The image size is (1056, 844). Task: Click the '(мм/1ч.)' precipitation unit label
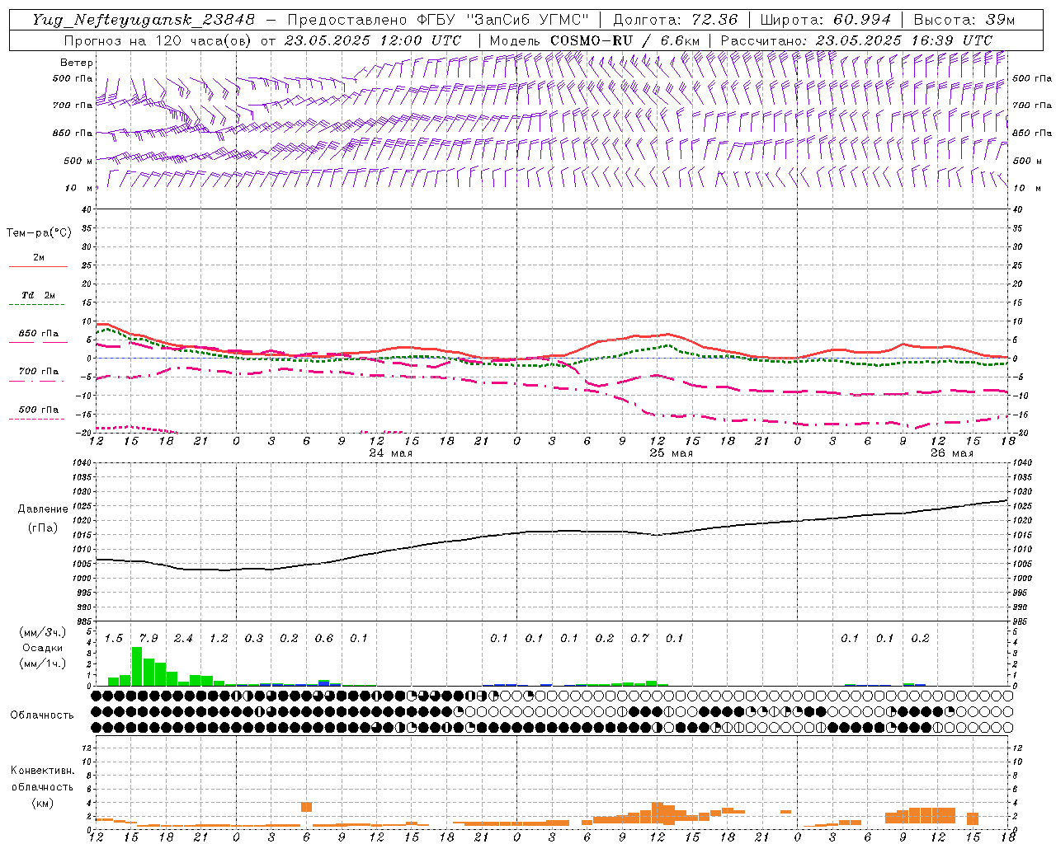click(43, 663)
